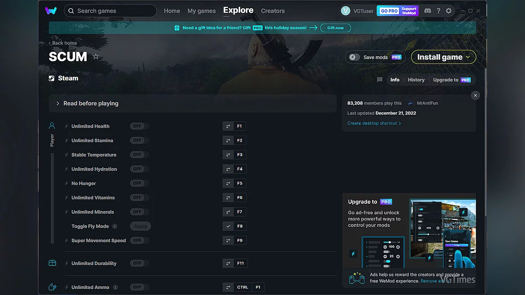Click checkmark hotkey icon for Toggle Fly Mode
The height and width of the screenshot is (295, 525).
(228, 226)
